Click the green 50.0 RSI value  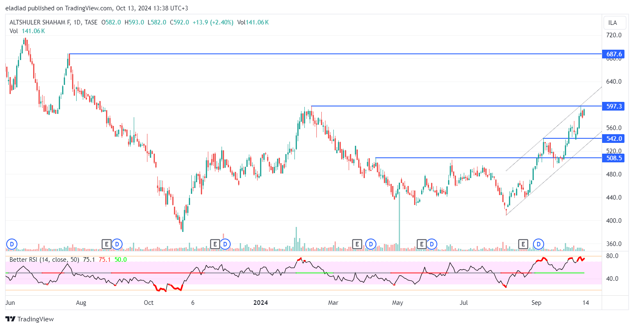[121, 260]
